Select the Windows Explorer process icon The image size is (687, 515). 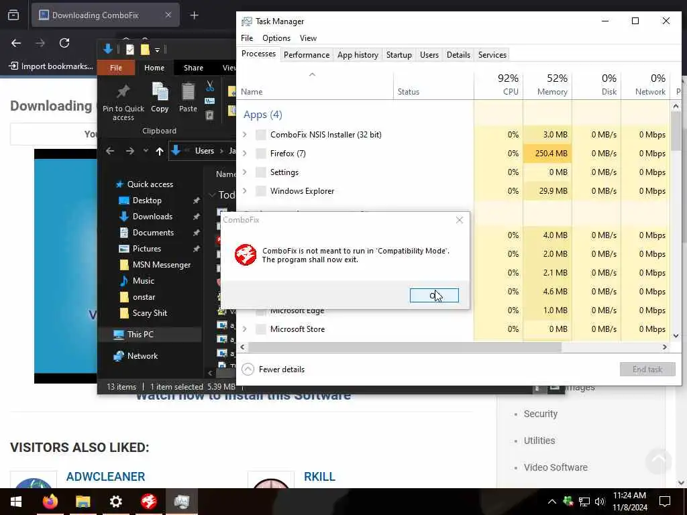coord(261,191)
